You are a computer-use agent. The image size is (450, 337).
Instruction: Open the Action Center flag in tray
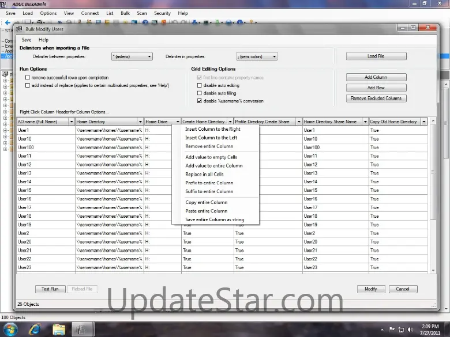[392, 330]
